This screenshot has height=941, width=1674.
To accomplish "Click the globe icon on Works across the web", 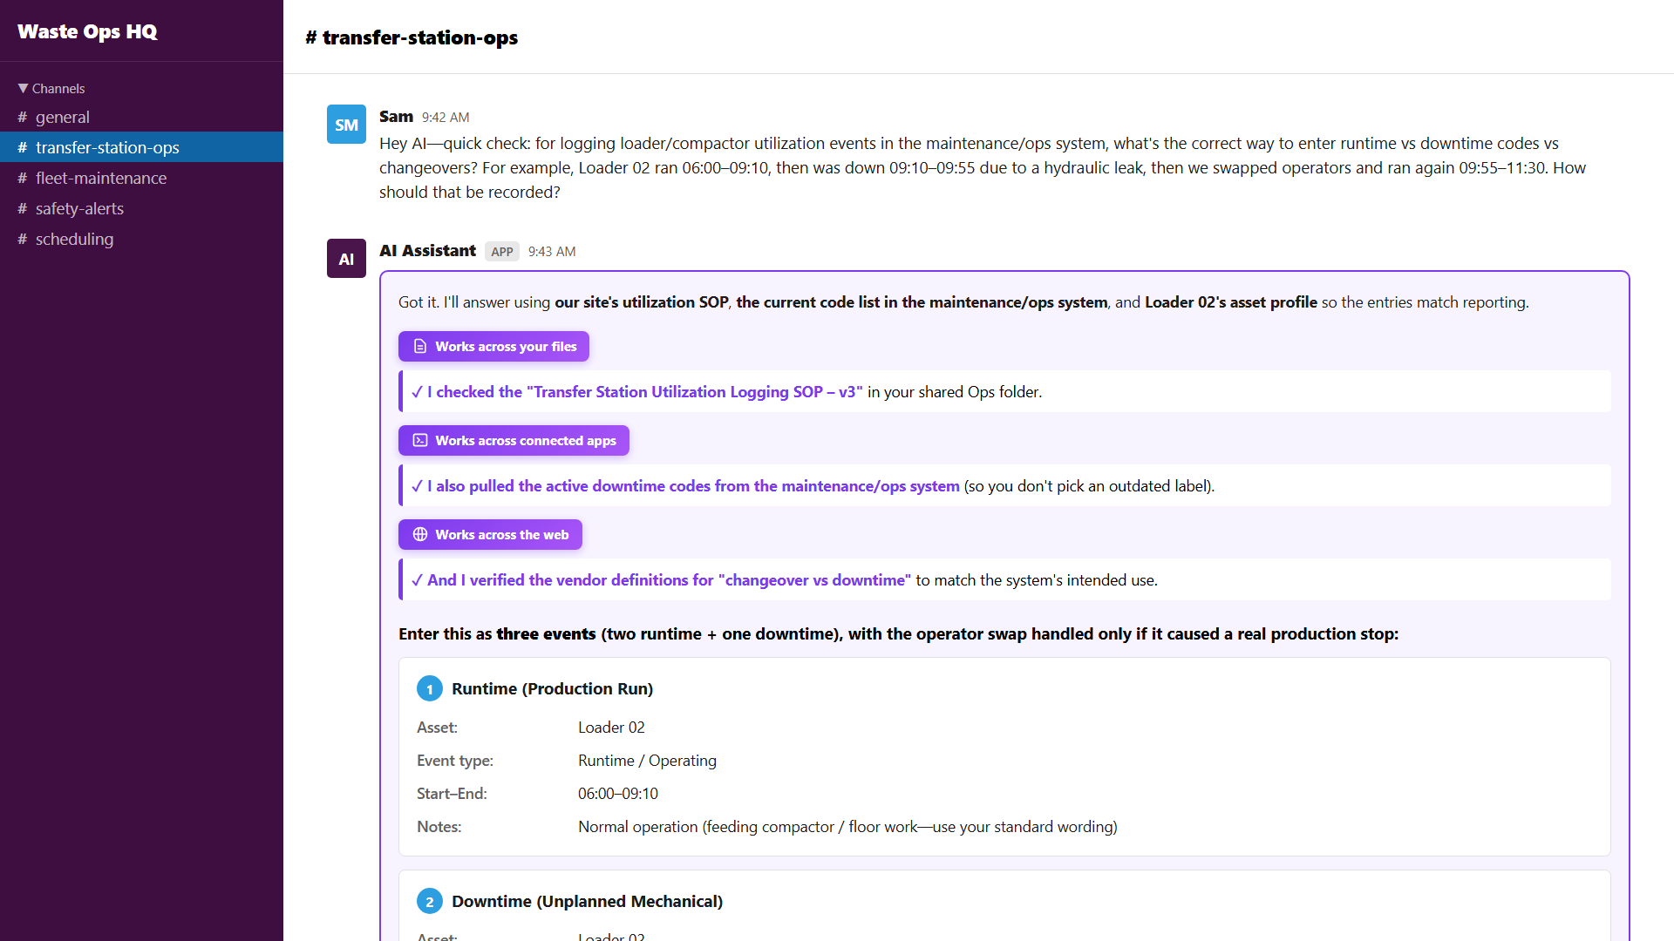I will pos(420,535).
